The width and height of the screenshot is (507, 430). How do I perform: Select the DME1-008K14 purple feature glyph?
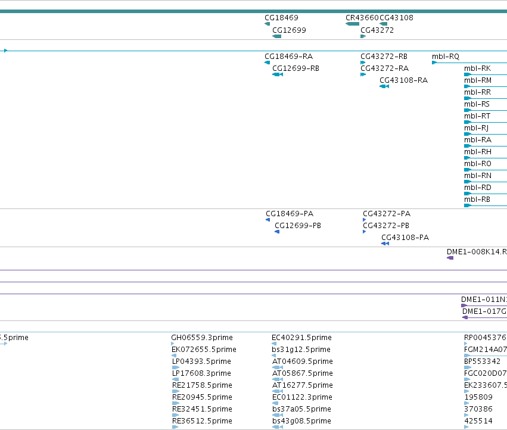(x=450, y=258)
